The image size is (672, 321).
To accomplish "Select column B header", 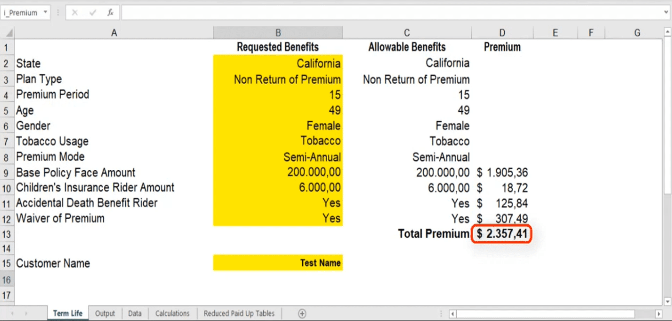I will pos(278,33).
